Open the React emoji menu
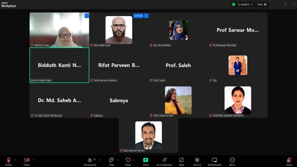 click(x=128, y=162)
